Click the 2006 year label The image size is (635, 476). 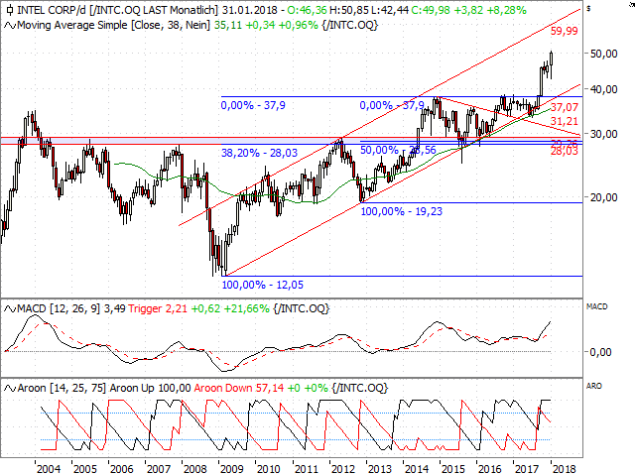tap(122, 469)
